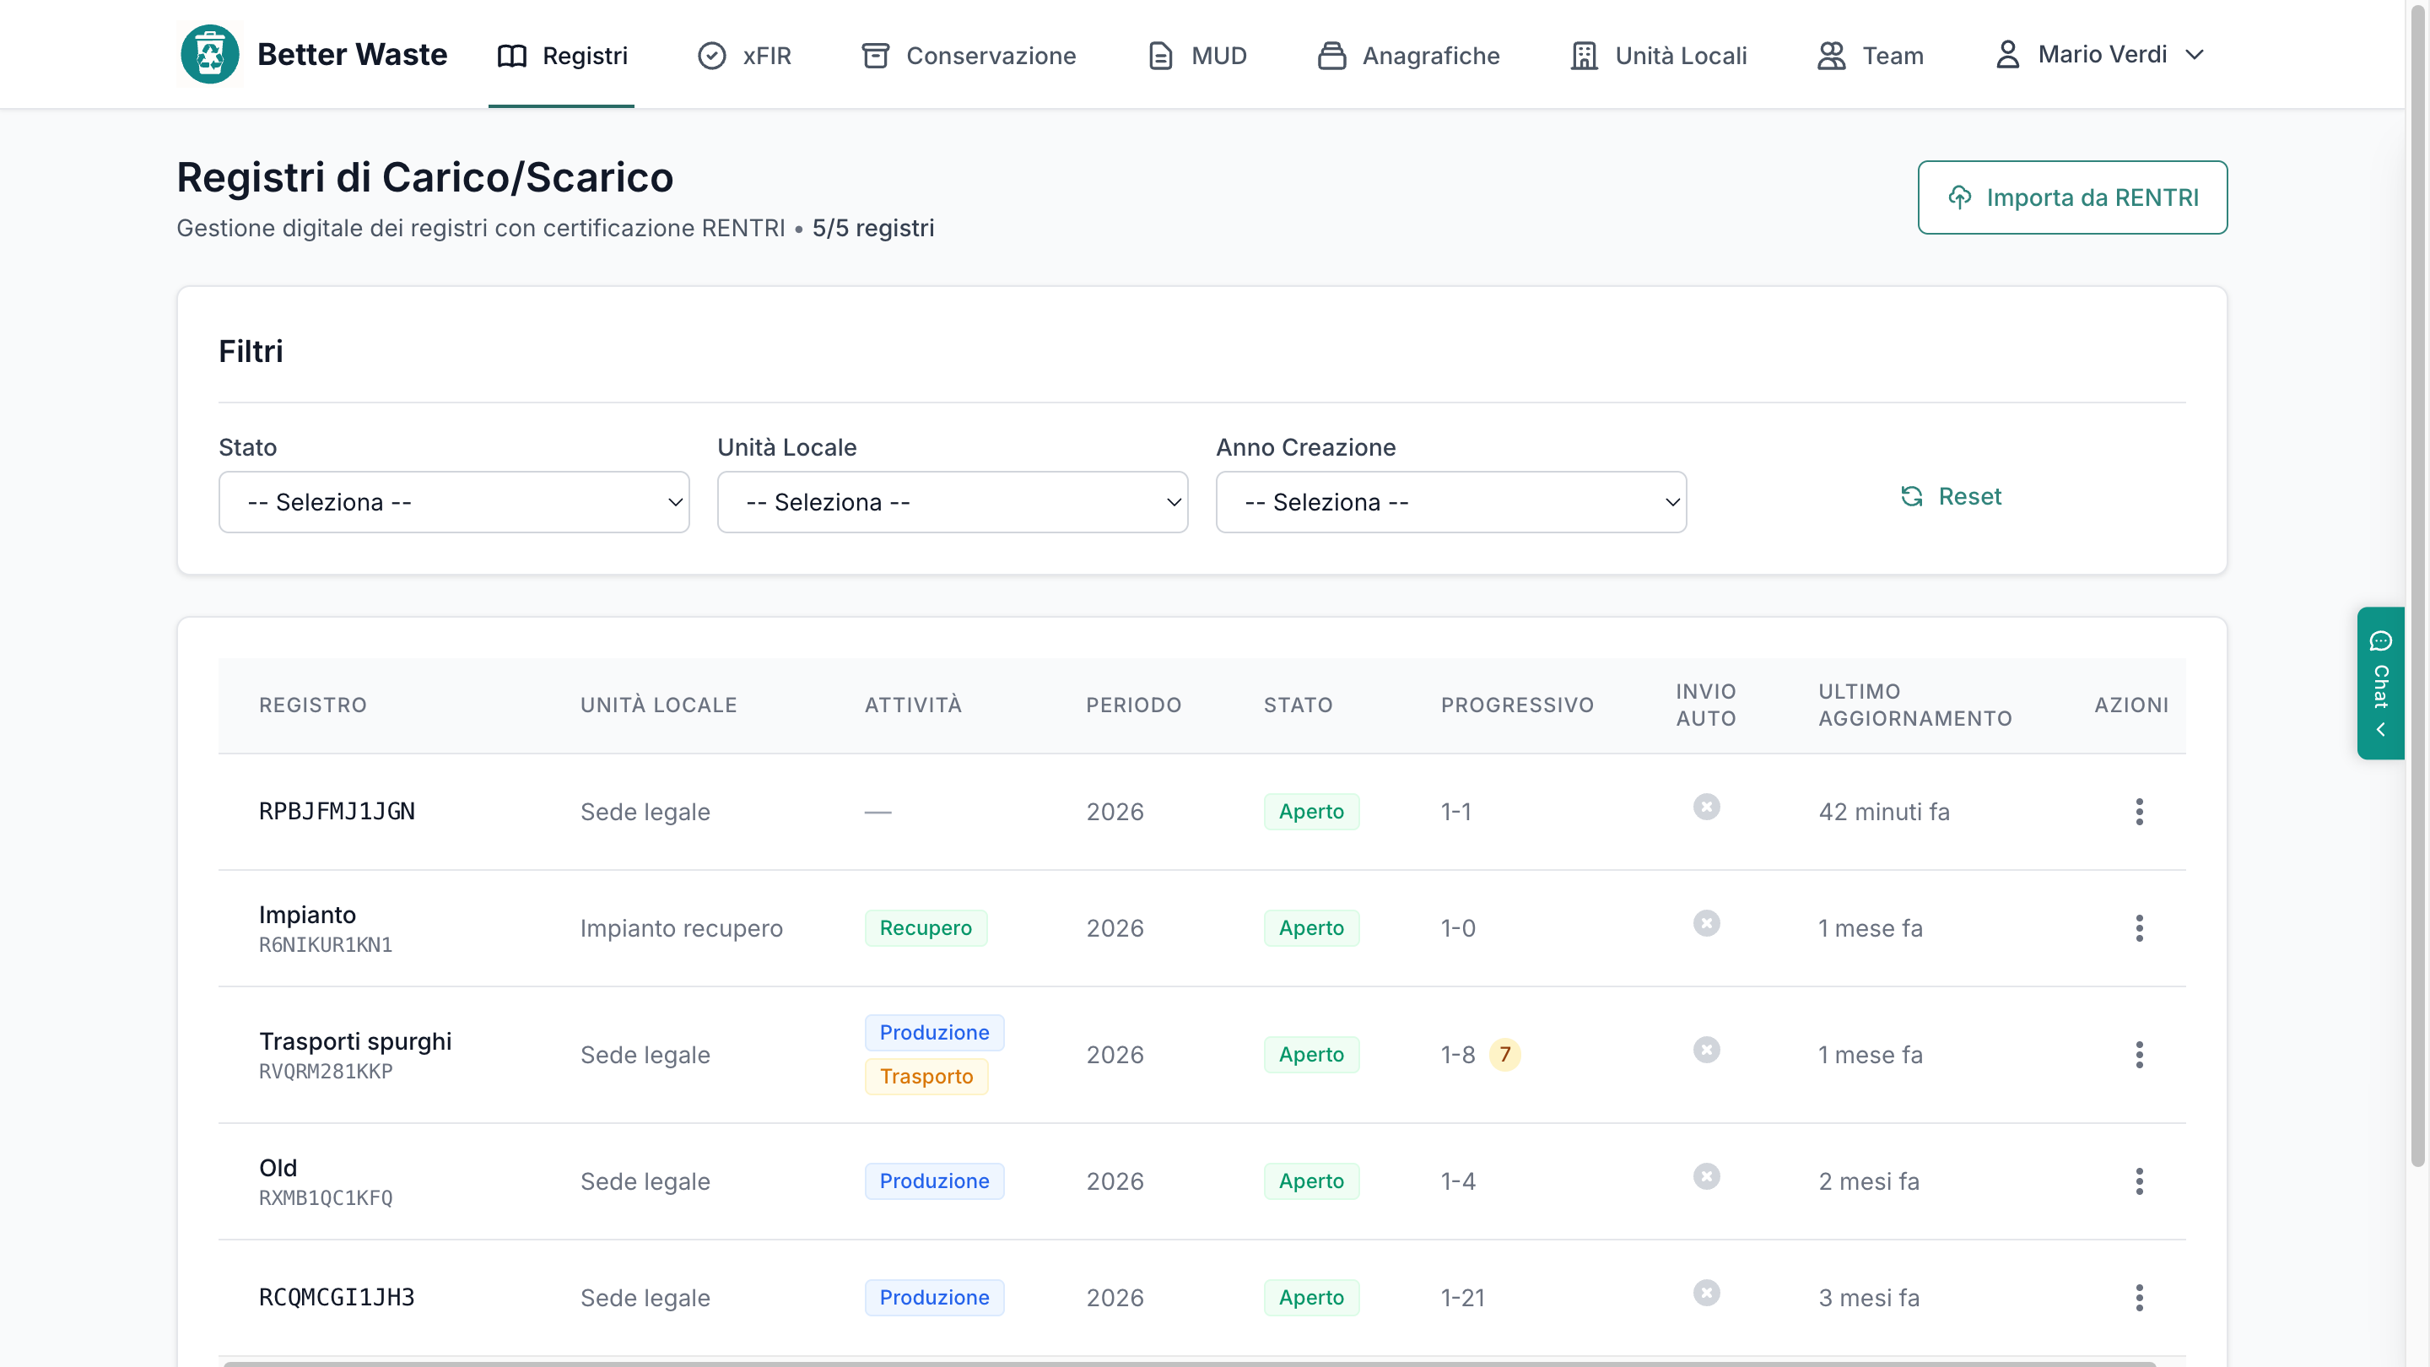Viewport: 2430px width, 1367px height.
Task: Expand the Anno Creazione filter dropdown
Action: pos(1451,502)
